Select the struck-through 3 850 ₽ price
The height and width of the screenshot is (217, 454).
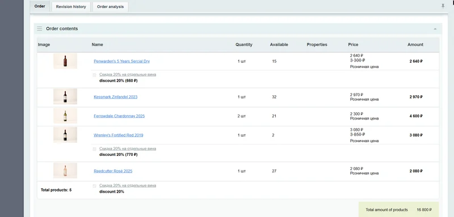[x=358, y=134]
